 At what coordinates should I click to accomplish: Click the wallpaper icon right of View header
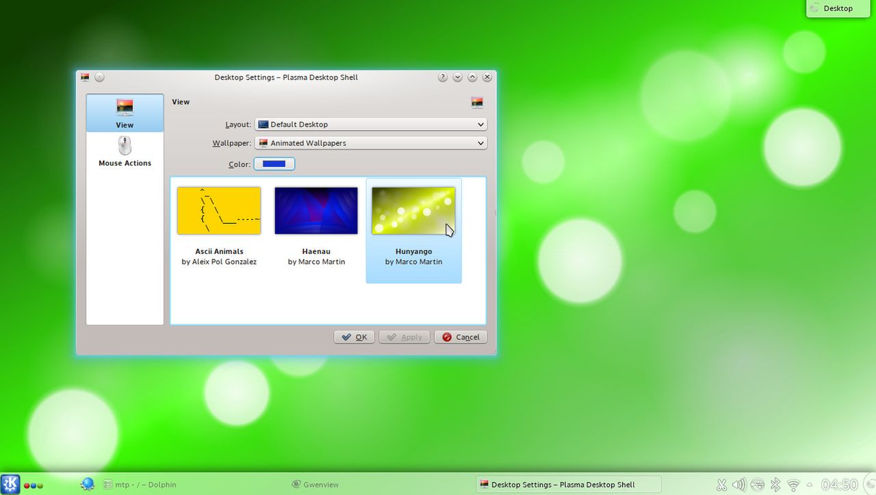coord(477,103)
